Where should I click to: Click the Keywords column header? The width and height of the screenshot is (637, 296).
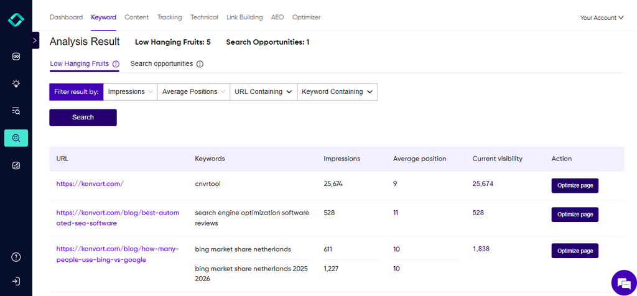[210, 159]
